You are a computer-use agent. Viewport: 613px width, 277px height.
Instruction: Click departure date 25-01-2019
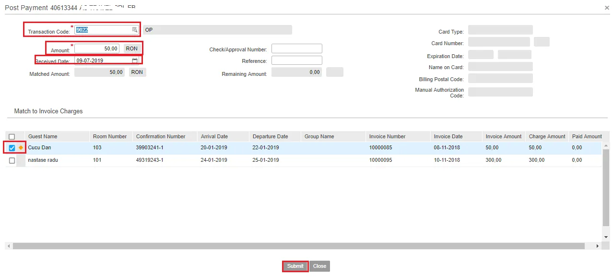[x=266, y=160]
